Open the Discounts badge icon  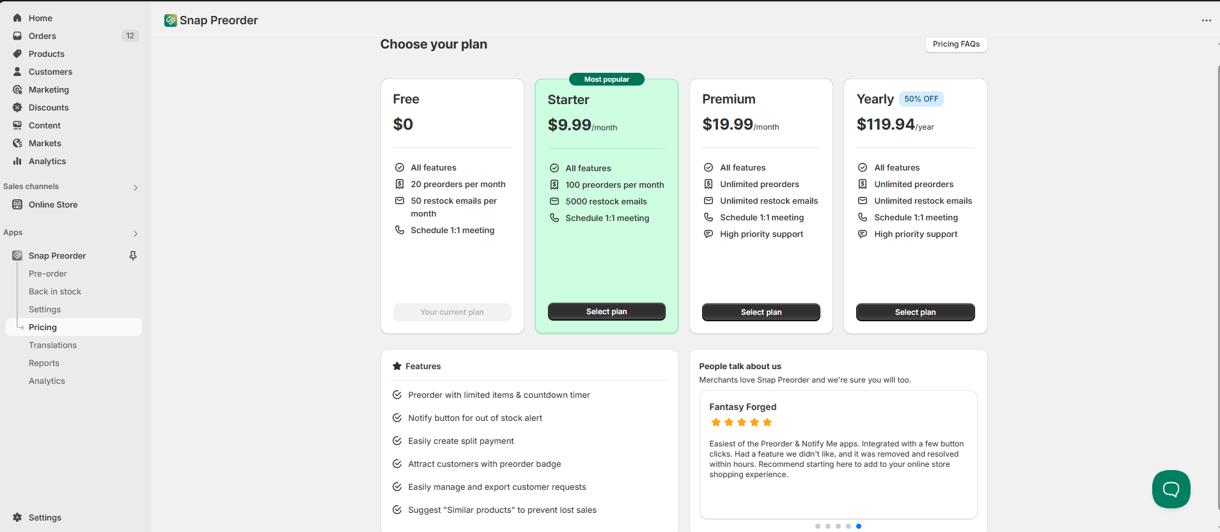coord(17,107)
